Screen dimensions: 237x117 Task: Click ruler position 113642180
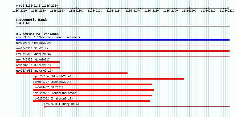pos(152,11)
